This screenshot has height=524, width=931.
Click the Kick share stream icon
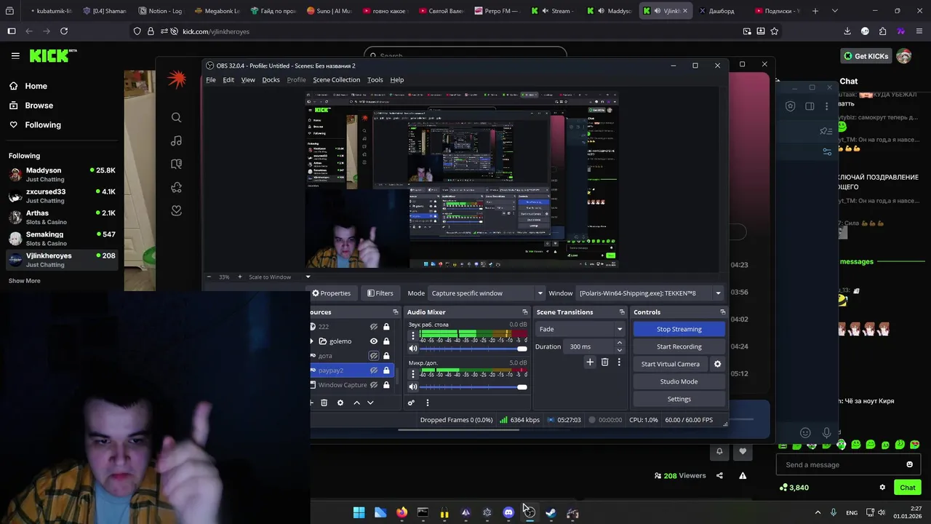click(719, 475)
